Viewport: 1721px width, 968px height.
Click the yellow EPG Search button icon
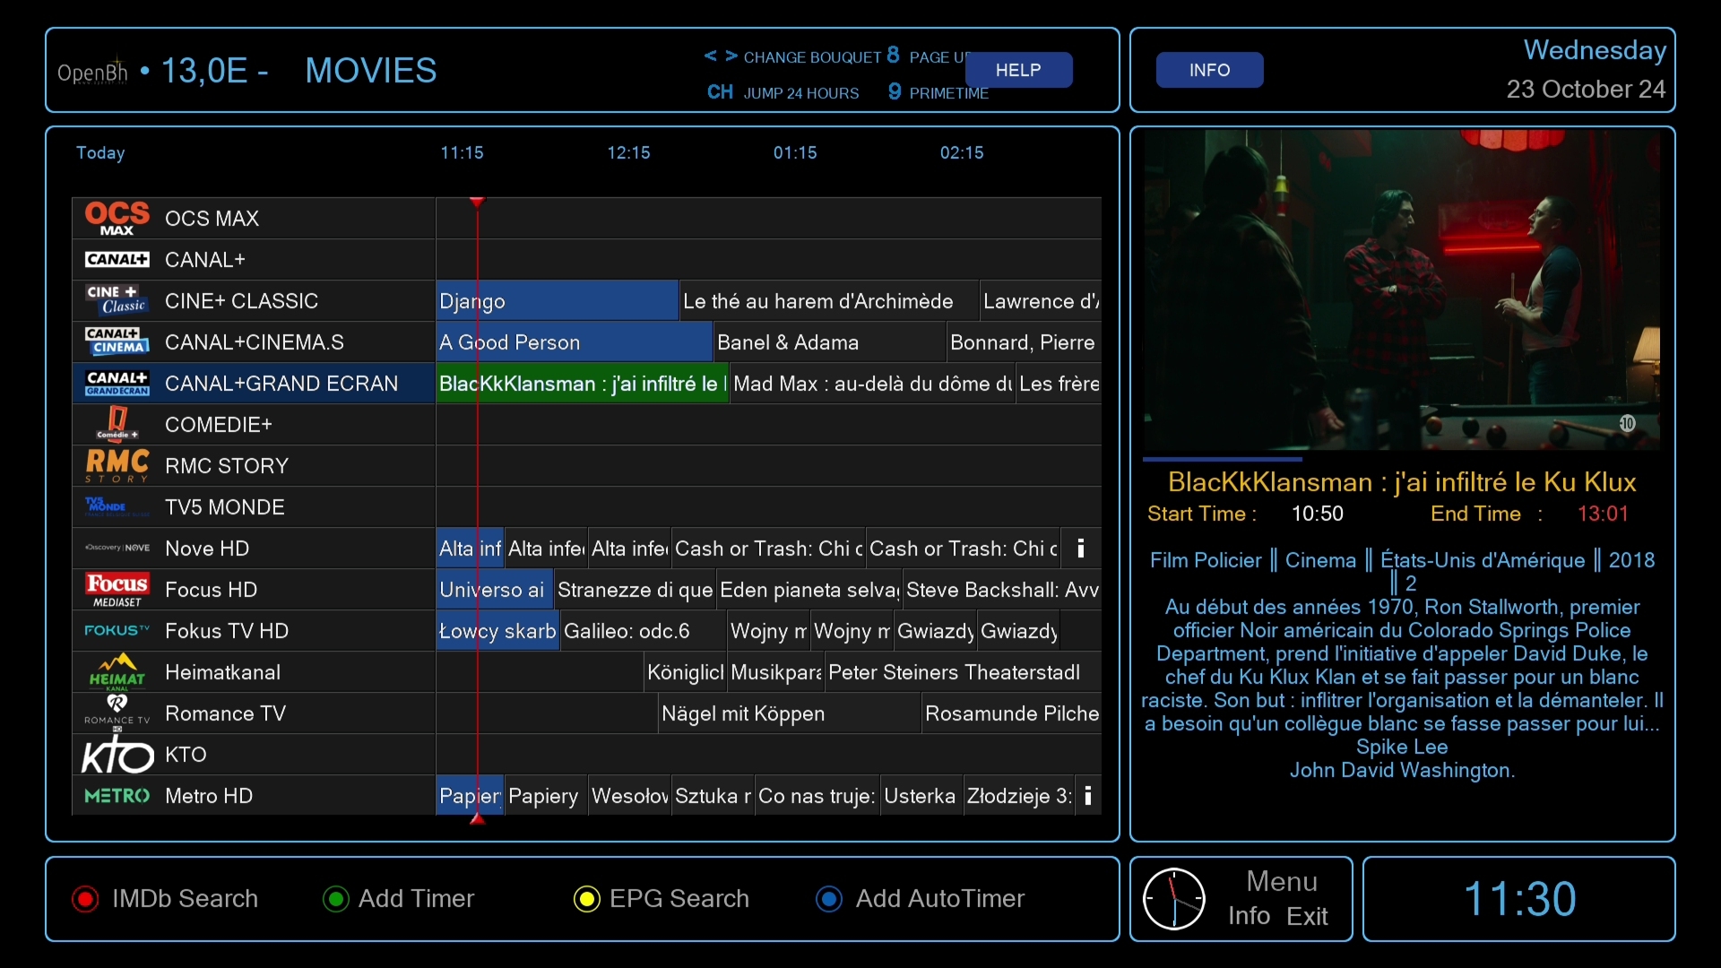click(x=587, y=899)
